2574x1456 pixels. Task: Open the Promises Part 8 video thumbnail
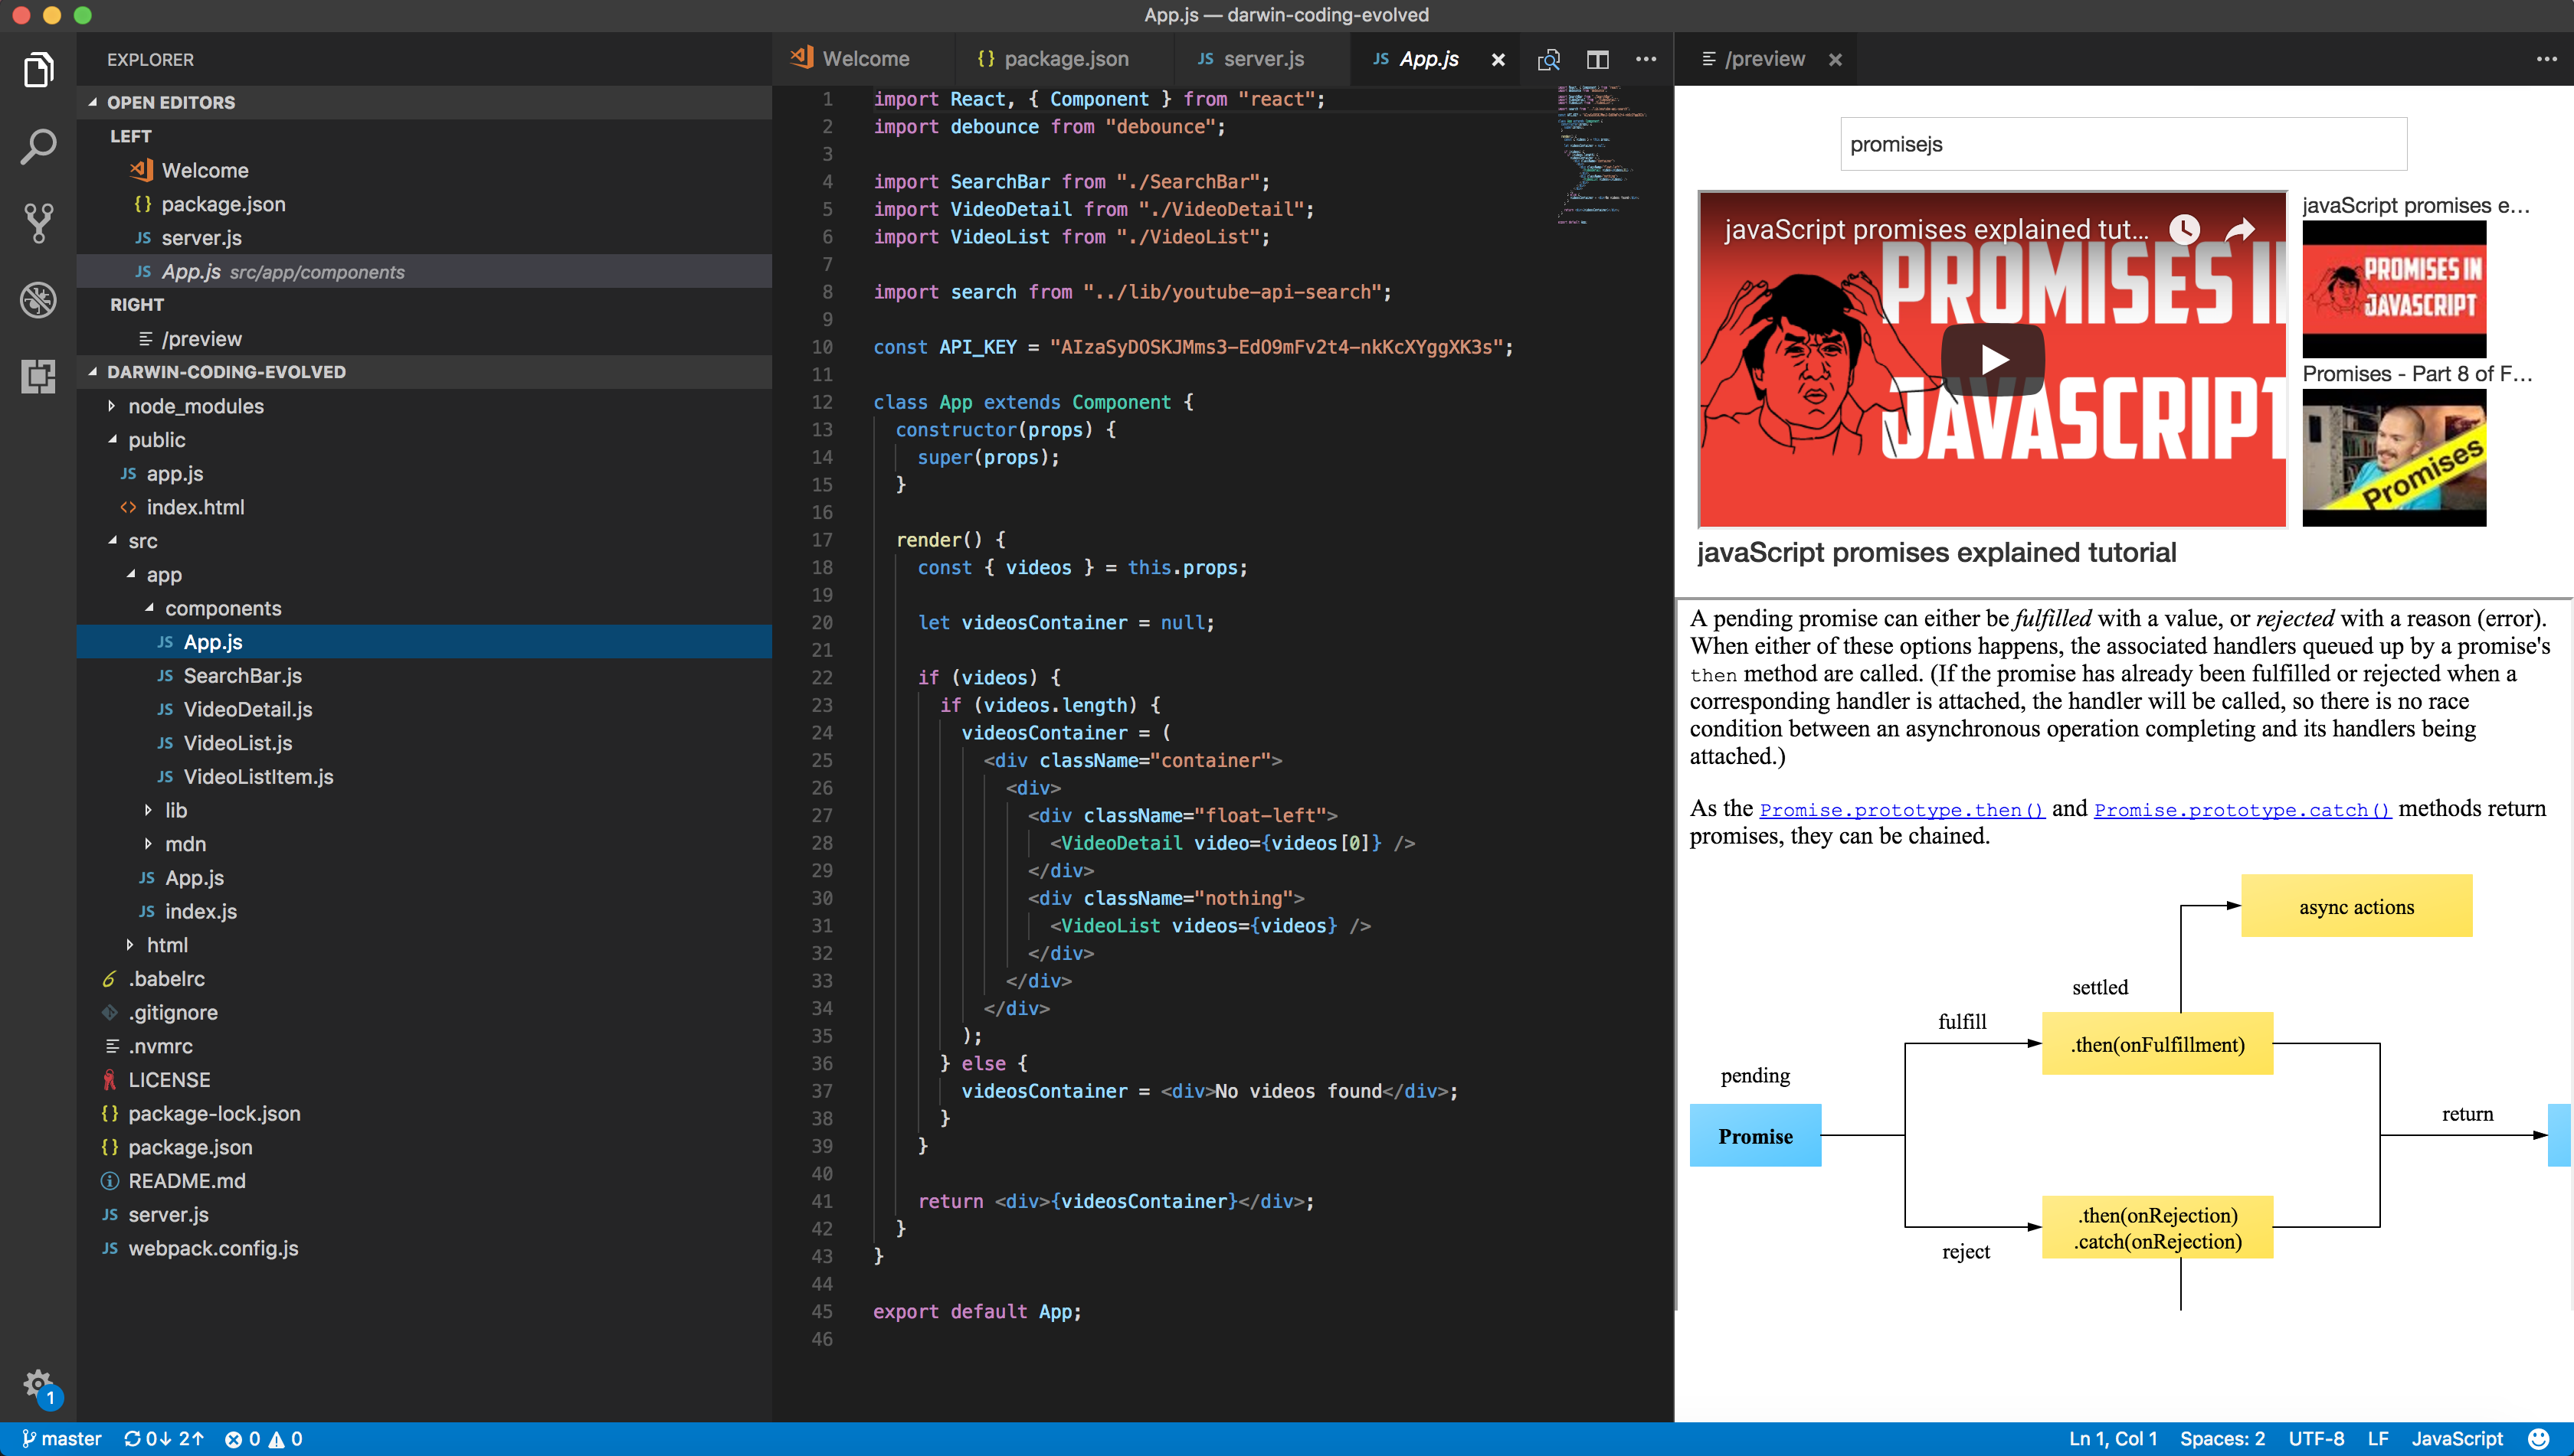(2394, 457)
